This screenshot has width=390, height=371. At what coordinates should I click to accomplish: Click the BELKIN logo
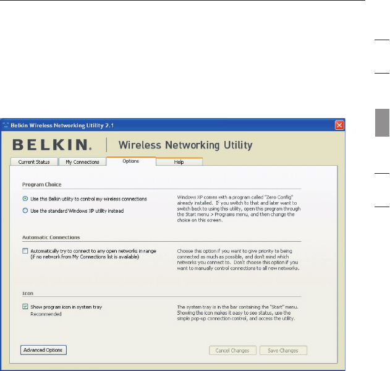52,145
